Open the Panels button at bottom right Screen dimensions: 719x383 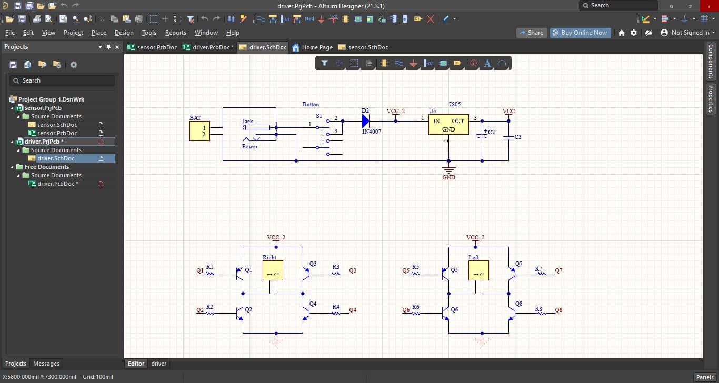[x=705, y=377]
